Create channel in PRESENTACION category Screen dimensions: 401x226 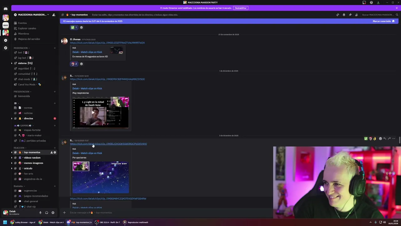click(55, 92)
